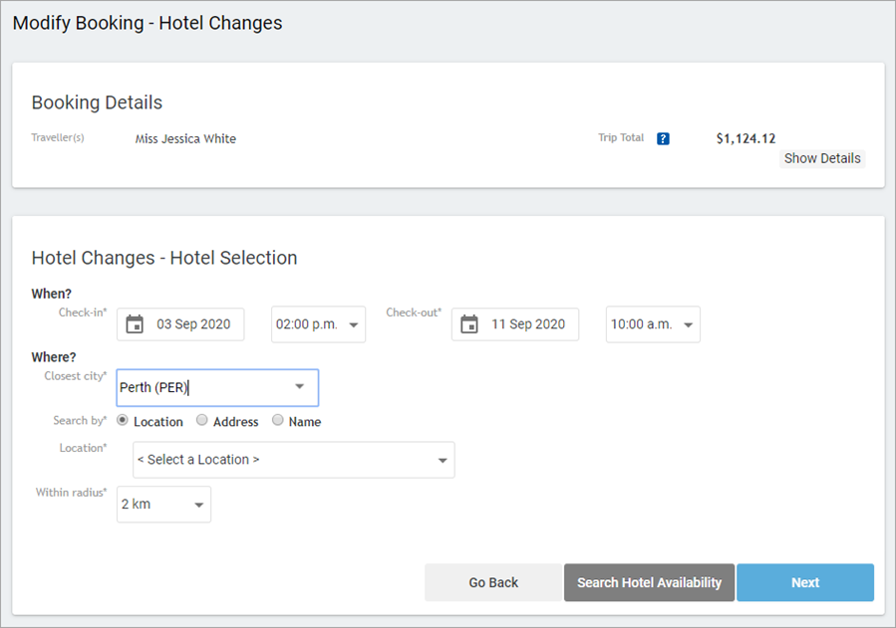Click the Closest city dropdown arrow
This screenshot has width=896, height=628.
click(301, 387)
